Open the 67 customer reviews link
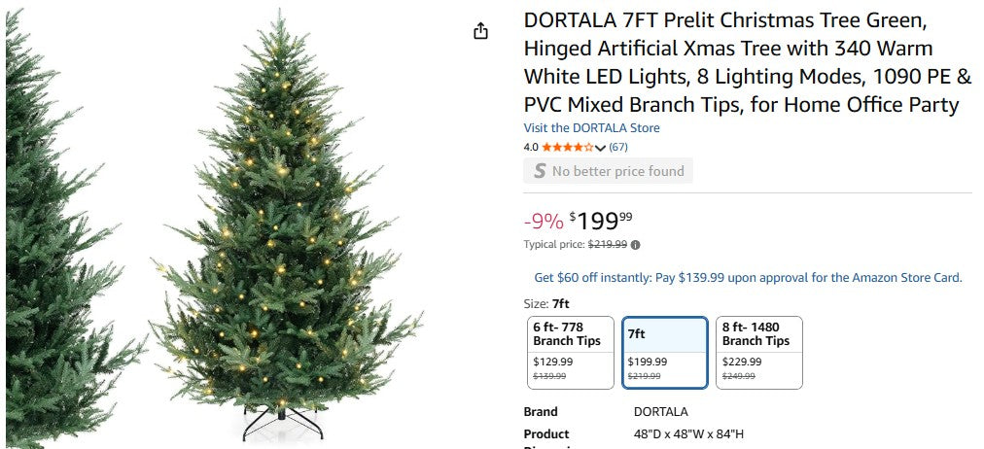This screenshot has width=984, height=449. pos(617,147)
